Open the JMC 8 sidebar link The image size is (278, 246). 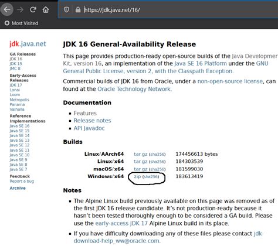click(x=15, y=69)
